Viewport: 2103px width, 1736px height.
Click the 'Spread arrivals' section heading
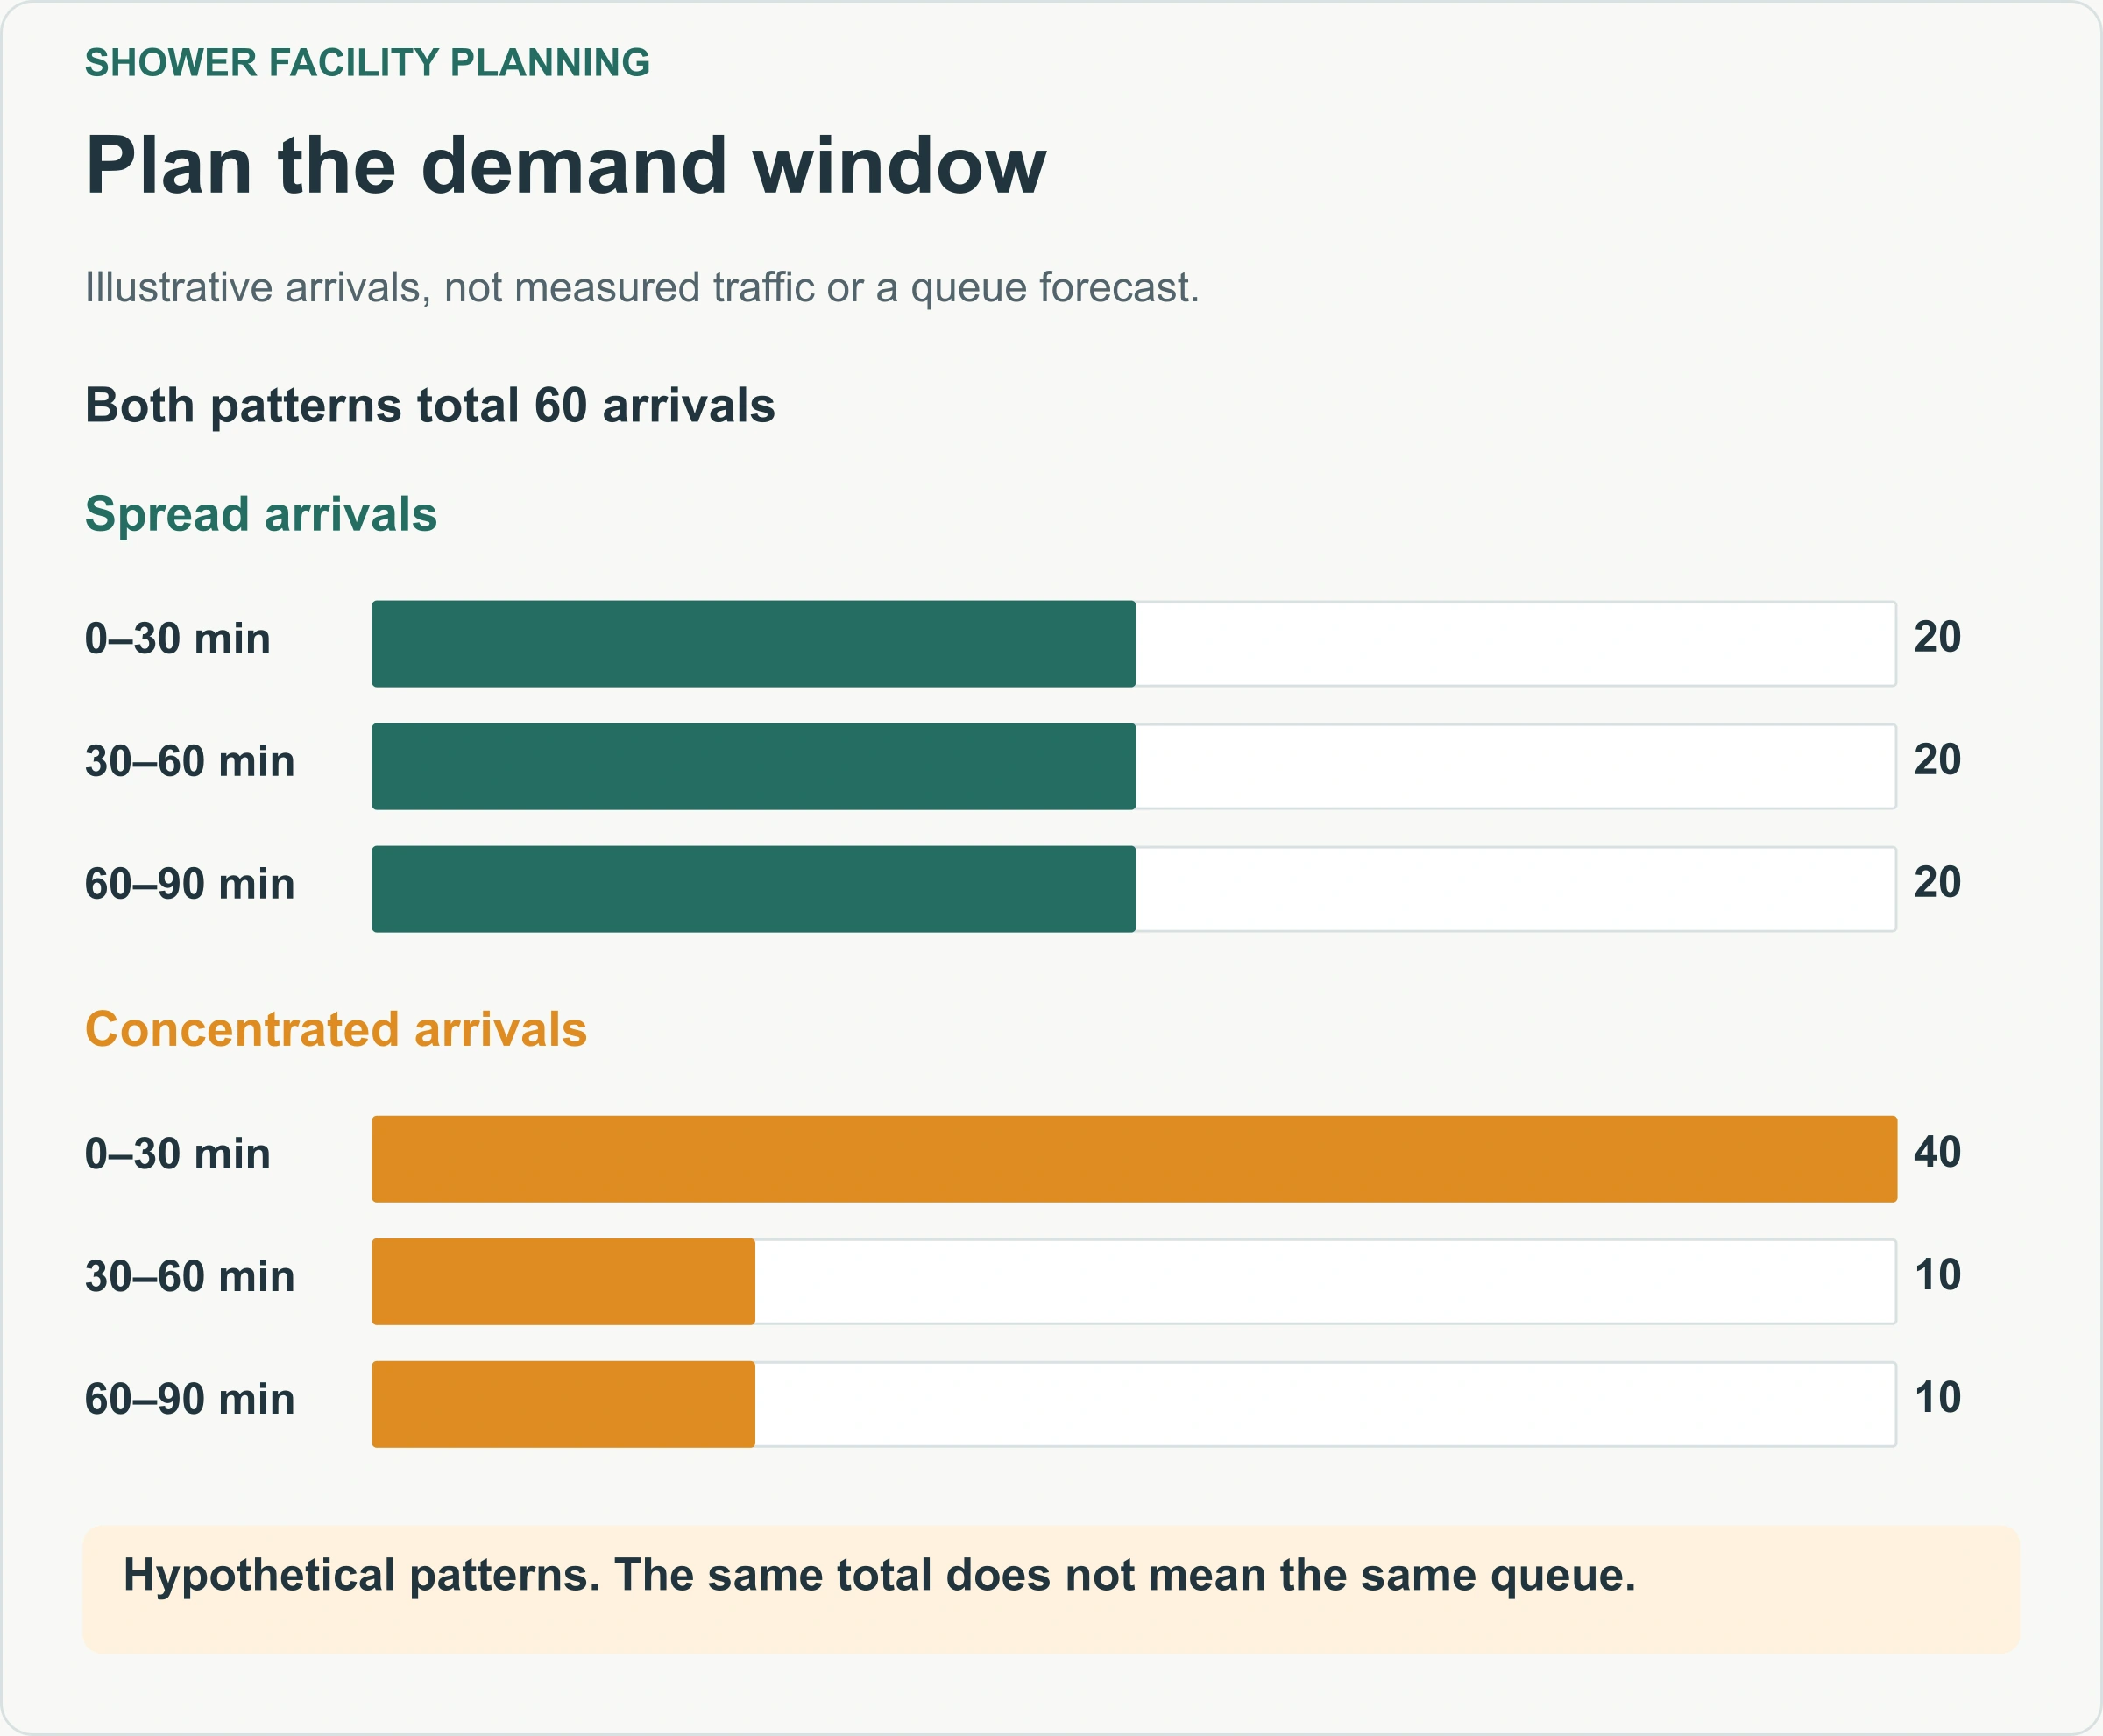click(x=261, y=514)
